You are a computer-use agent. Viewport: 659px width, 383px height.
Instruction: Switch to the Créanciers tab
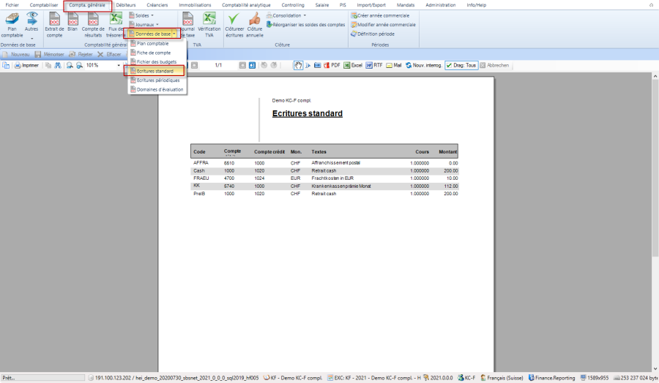157,5
